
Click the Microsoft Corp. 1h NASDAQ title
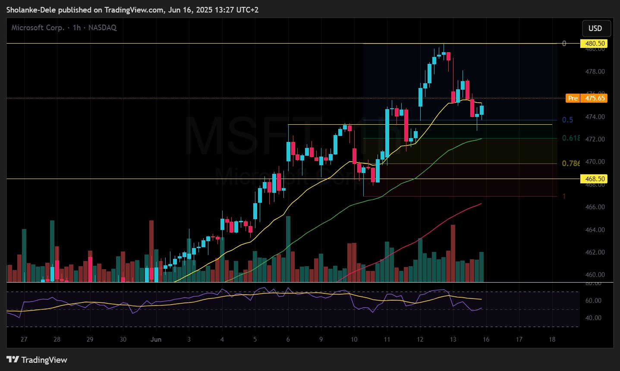[x=64, y=28]
